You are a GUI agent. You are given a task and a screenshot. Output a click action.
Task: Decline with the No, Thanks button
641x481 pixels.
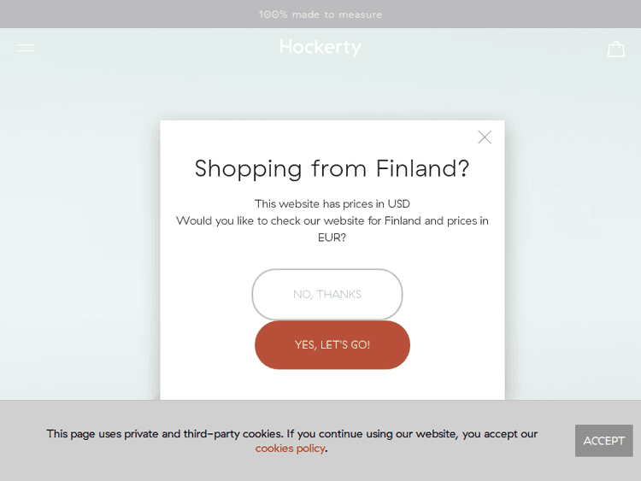(327, 295)
